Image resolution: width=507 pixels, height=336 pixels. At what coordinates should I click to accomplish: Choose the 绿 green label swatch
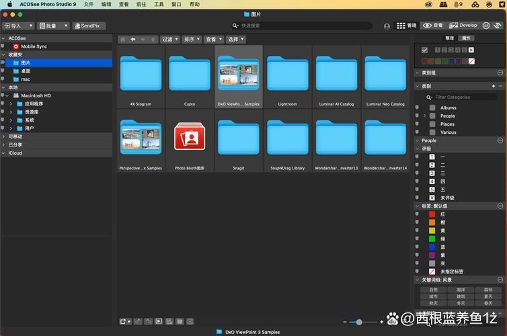click(x=432, y=239)
